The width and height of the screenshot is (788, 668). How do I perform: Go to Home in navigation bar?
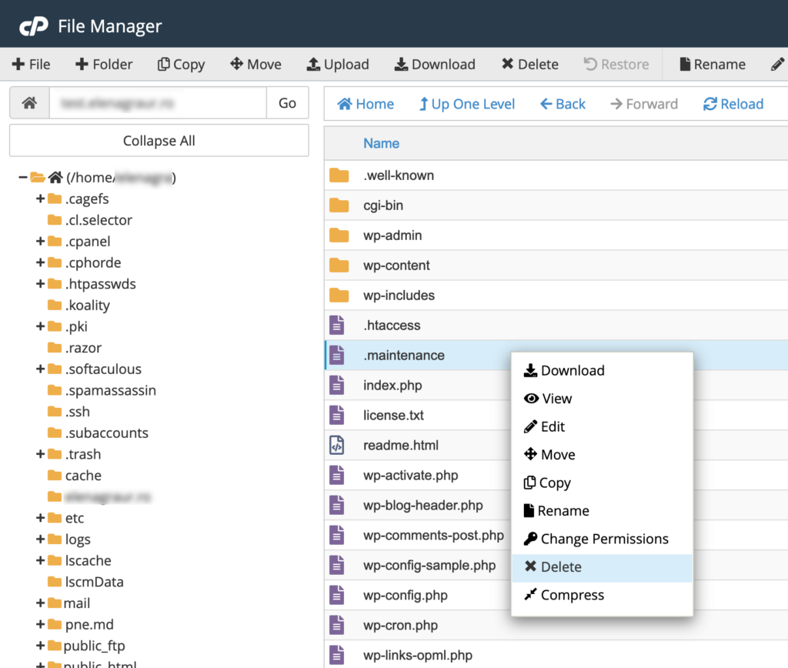(x=366, y=104)
